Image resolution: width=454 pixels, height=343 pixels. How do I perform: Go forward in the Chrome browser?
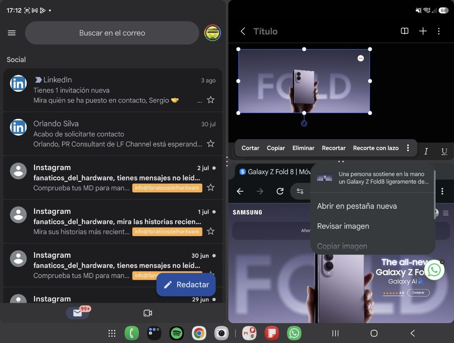pyautogui.click(x=260, y=191)
